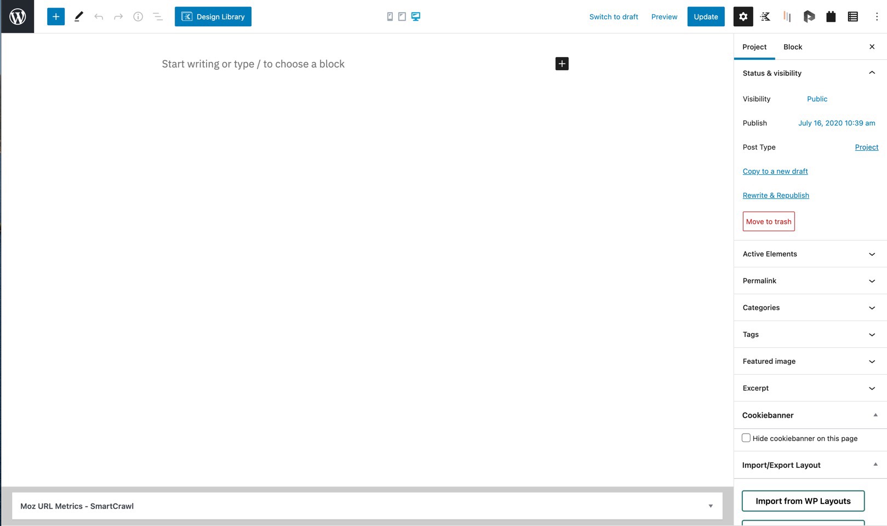Switch to the Block tab

[x=793, y=47]
